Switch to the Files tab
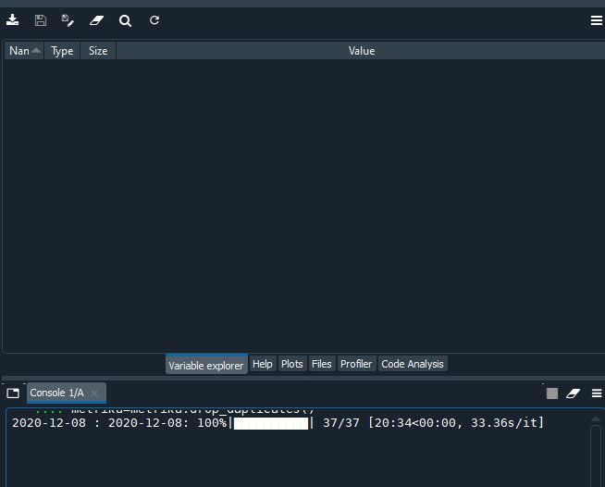This screenshot has height=487, width=605. coord(321,364)
